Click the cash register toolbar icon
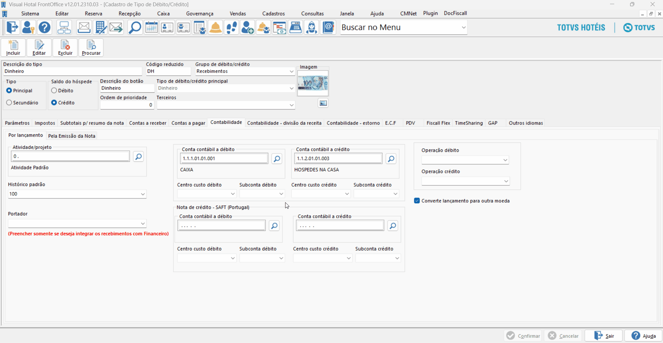 point(296,27)
